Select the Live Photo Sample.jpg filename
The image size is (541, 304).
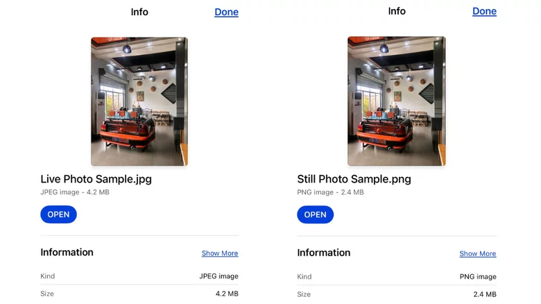tap(96, 179)
